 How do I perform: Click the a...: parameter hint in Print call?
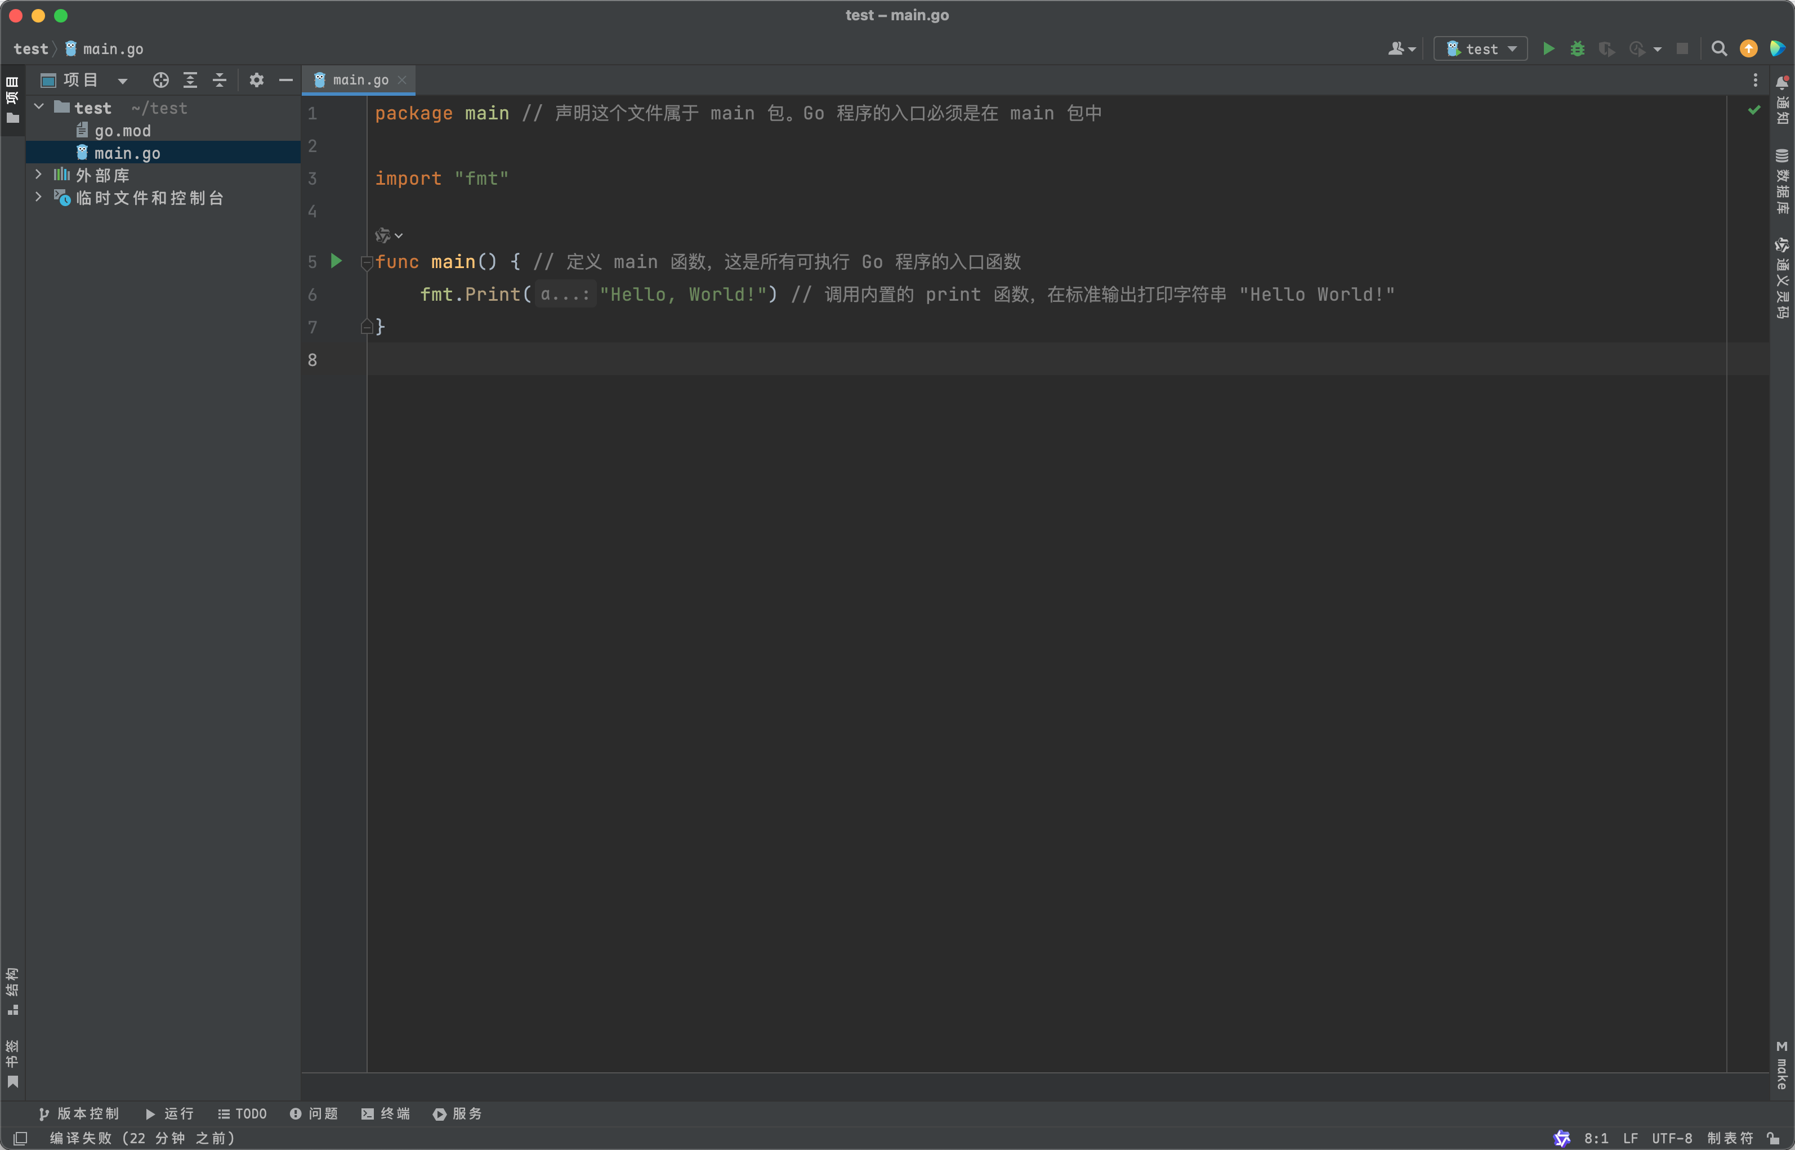coord(565,294)
